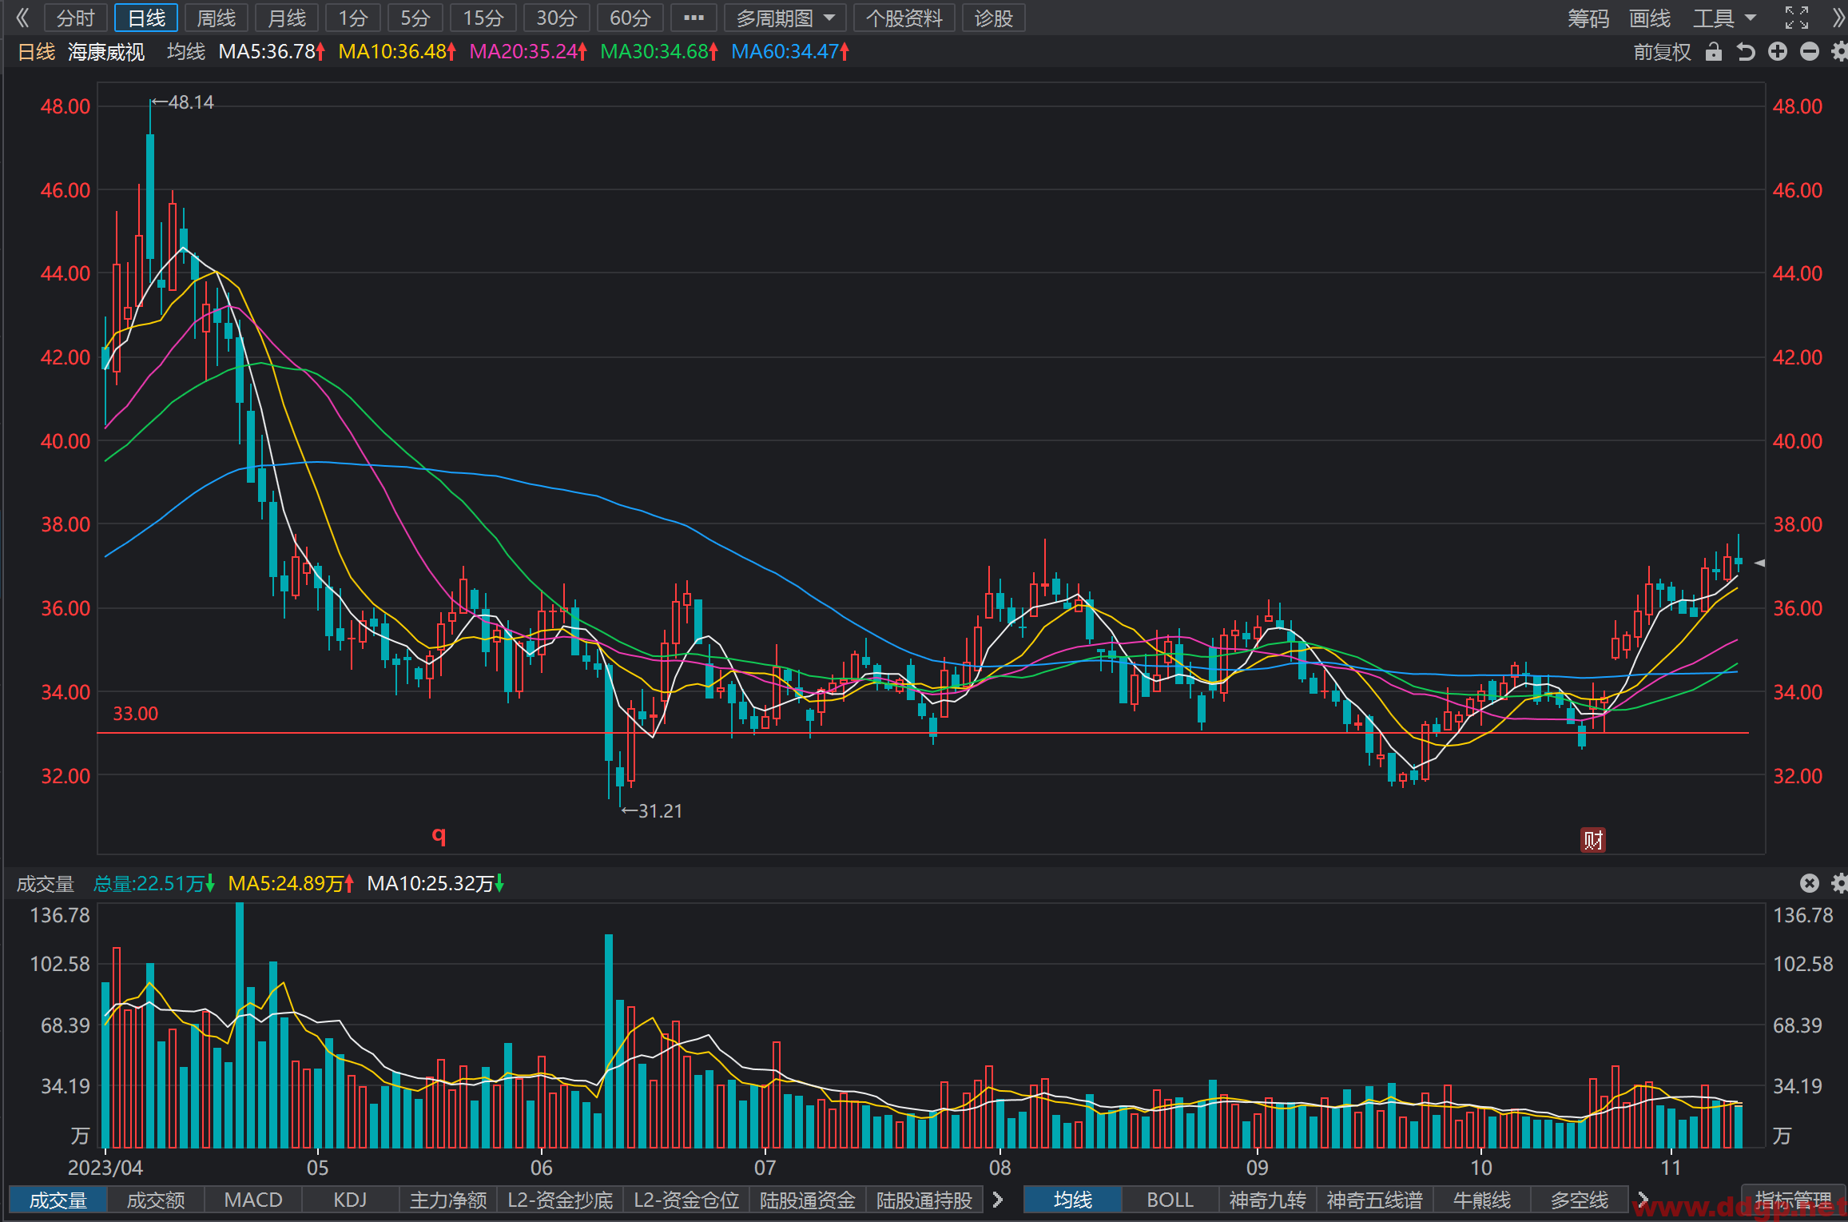Collapse the left panel with double-left chevron
1848x1222 pixels.
22,18
